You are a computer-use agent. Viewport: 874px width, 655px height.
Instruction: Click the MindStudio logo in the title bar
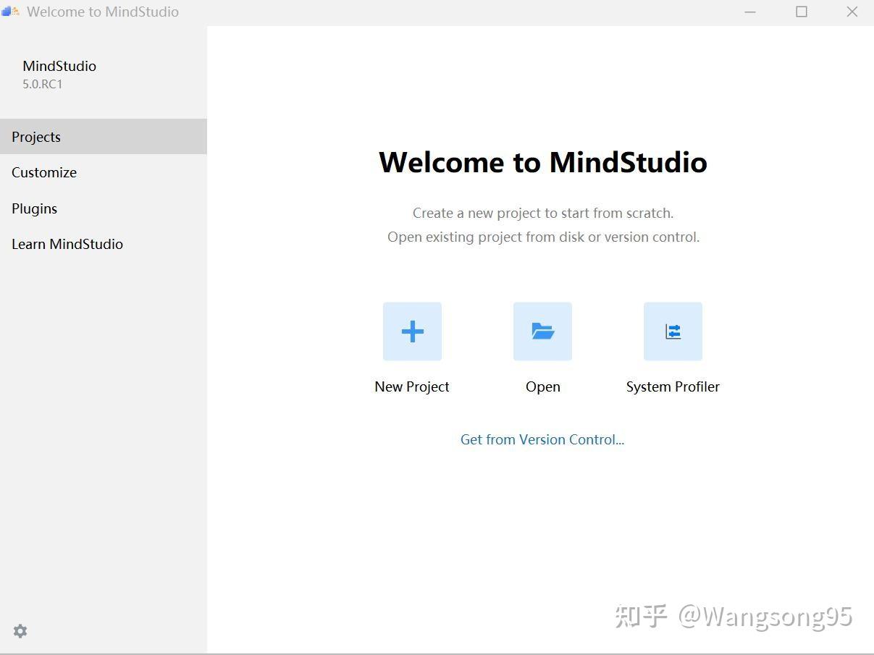11,12
